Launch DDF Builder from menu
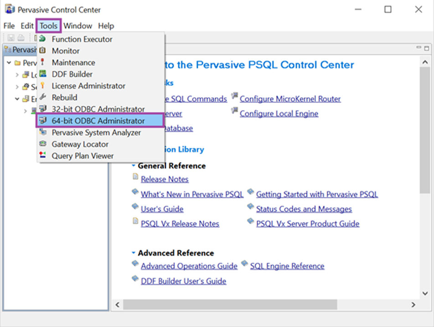 (101, 74)
